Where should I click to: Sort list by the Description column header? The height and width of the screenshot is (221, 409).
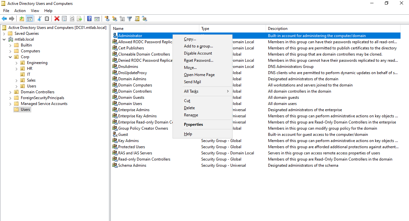(333, 29)
